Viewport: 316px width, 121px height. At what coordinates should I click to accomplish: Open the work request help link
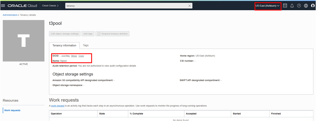(x=58, y=106)
